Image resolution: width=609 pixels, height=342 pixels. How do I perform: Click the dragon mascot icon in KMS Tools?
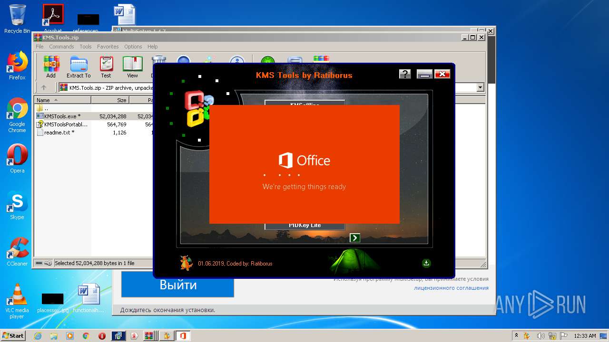tap(186, 263)
